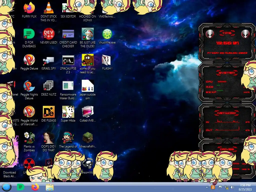256x192 pixels.
Task: Open the Action Center flag icon
Action: pyautogui.click(x=220, y=187)
